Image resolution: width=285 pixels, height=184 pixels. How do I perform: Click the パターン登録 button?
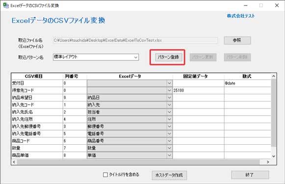(168, 57)
